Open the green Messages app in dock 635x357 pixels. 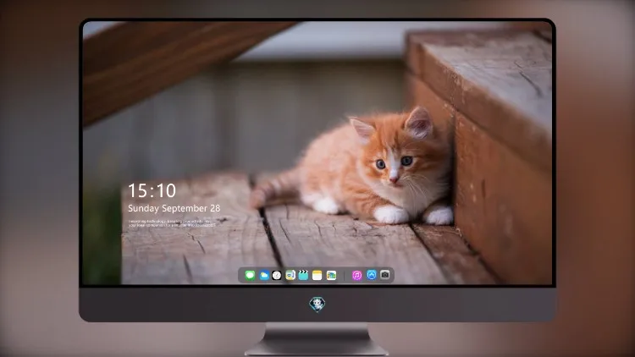pyautogui.click(x=250, y=275)
